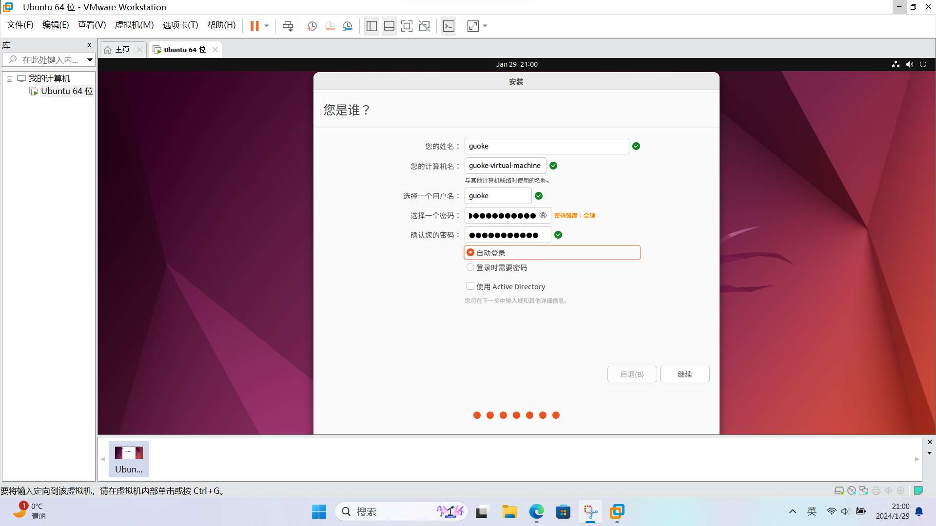Send Ctrl+Alt+Del to the virtual machine
936x526 pixels.
pyautogui.click(x=288, y=26)
